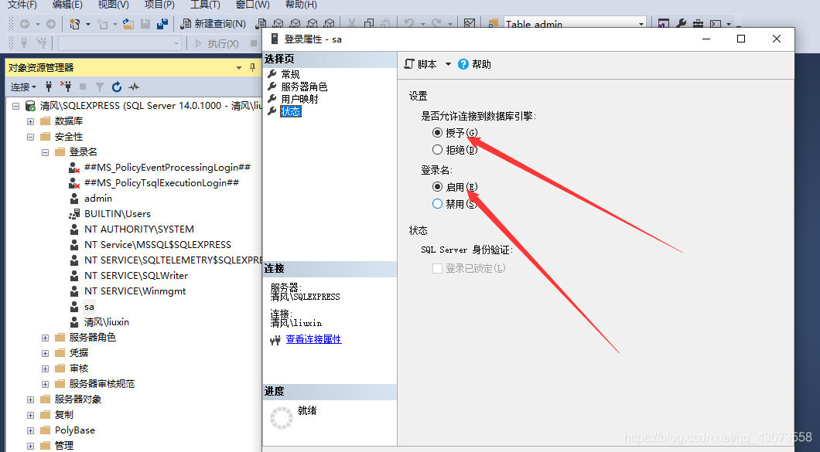The width and height of the screenshot is (820, 452).
Task: Select the 用户映射 page
Action: (x=299, y=99)
